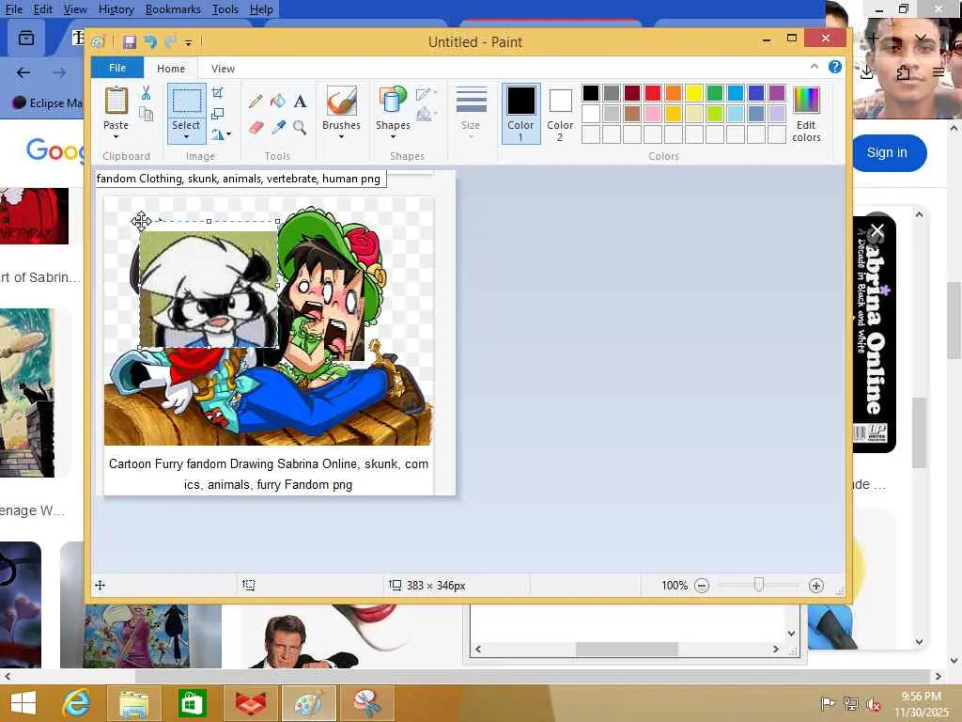Viewport: 962px width, 722px height.
Task: Open Internet Explorer from the taskbar
Action: pyautogui.click(x=77, y=703)
